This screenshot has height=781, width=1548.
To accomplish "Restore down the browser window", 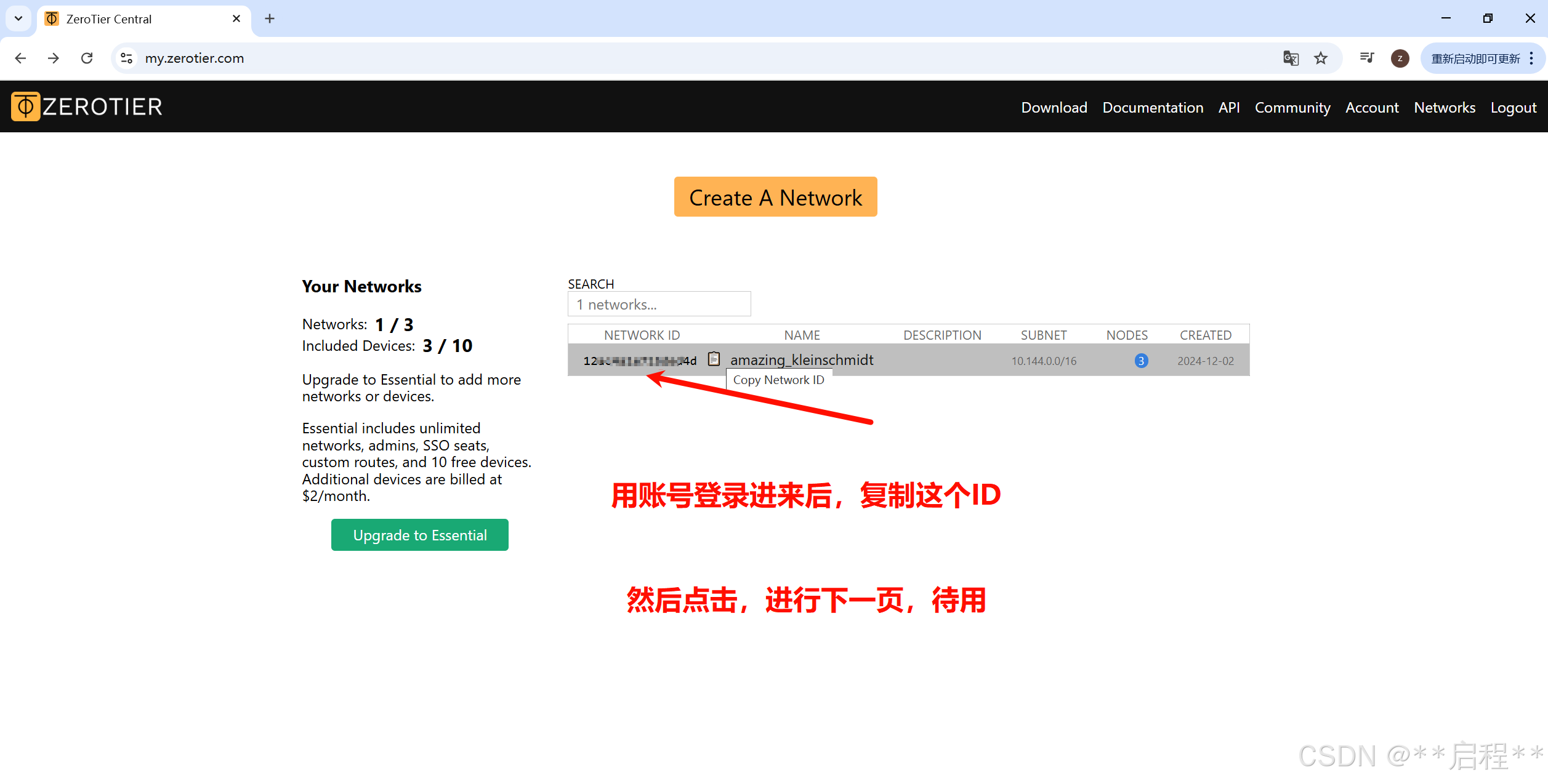I will tap(1488, 18).
